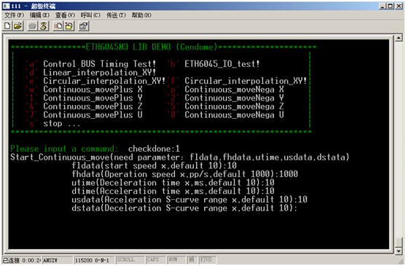The image size is (406, 266).
Task: Click the Send file toolbar icon
Action: point(58,26)
